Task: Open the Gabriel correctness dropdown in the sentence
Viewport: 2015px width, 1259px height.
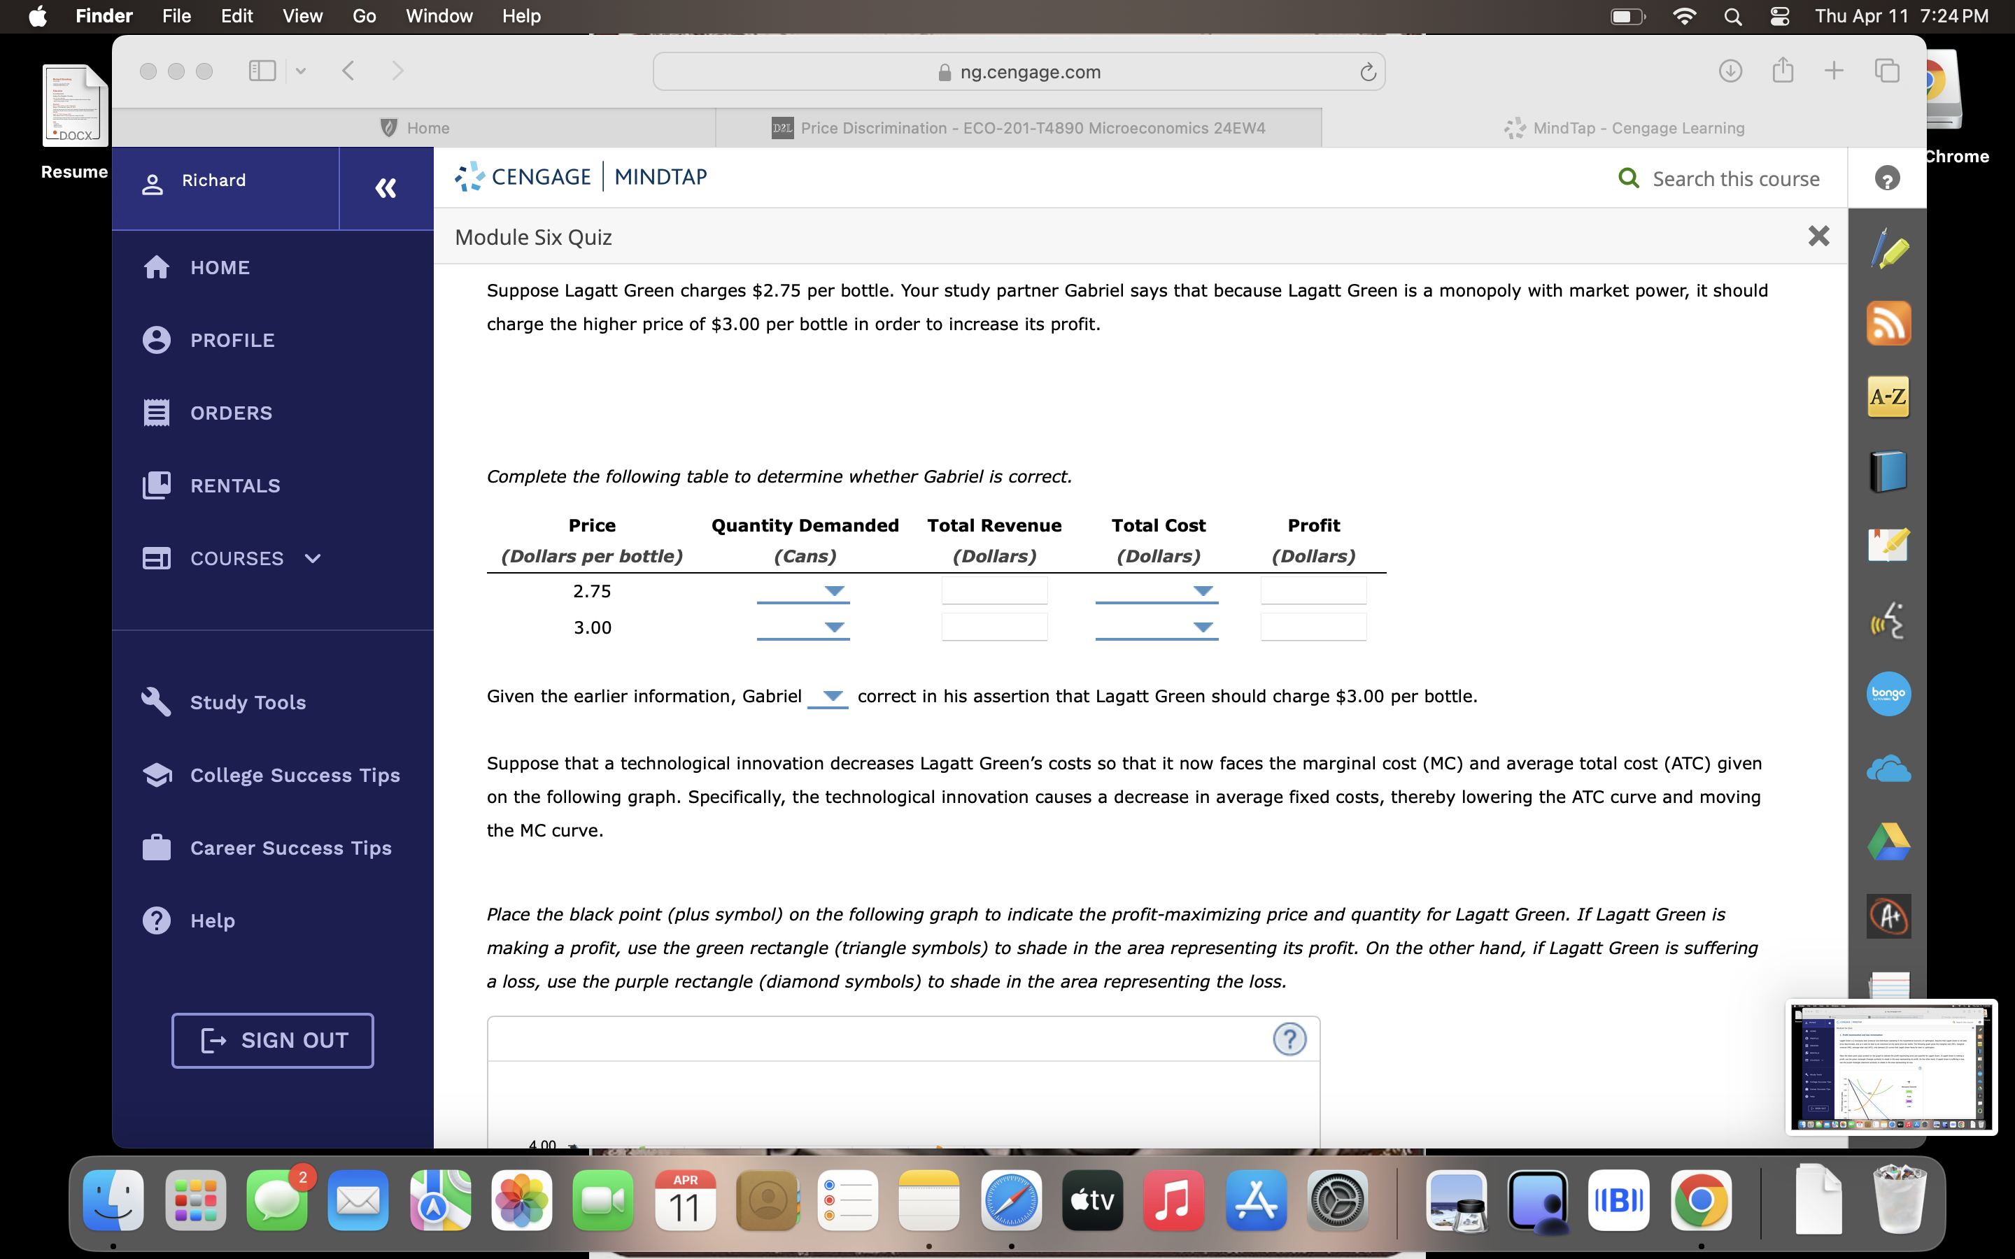Action: 828,698
